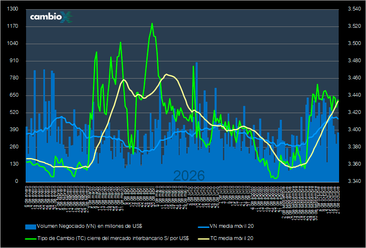The width and height of the screenshot is (366, 248).
Task: Click the left axis value 390
Action: tap(14, 130)
